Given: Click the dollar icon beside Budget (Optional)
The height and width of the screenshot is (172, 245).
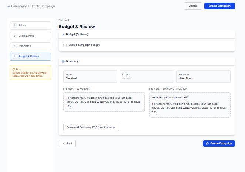Looking at the screenshot, I should tap(63, 34).
